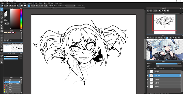Click the foreground color swatch

pos(5,11)
